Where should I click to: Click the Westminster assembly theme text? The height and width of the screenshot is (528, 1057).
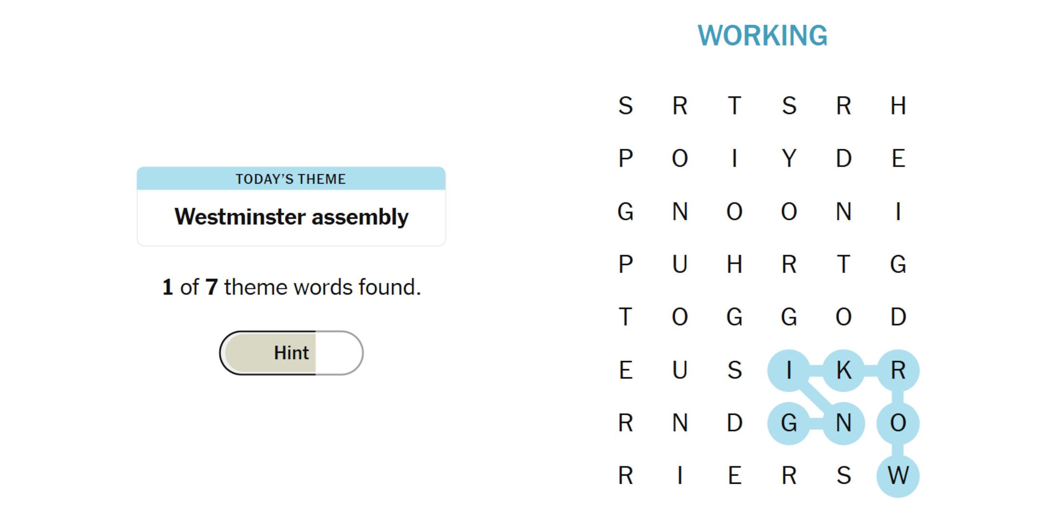point(291,217)
